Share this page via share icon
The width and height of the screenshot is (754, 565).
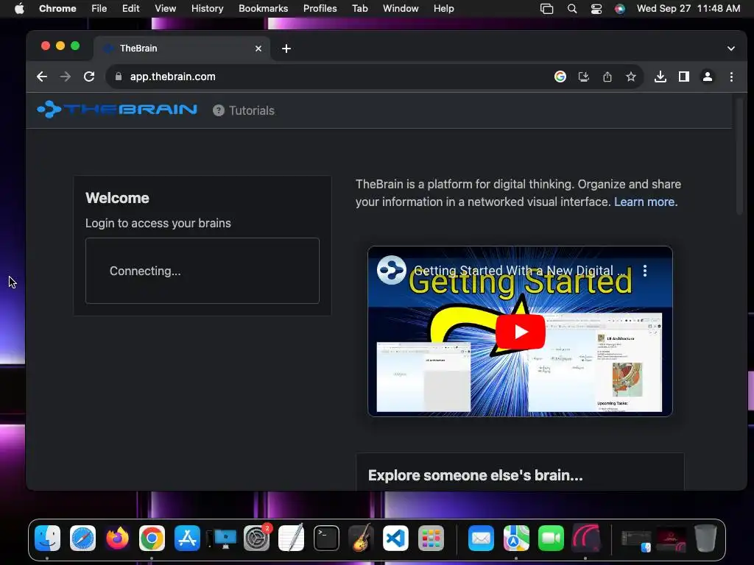(607, 77)
